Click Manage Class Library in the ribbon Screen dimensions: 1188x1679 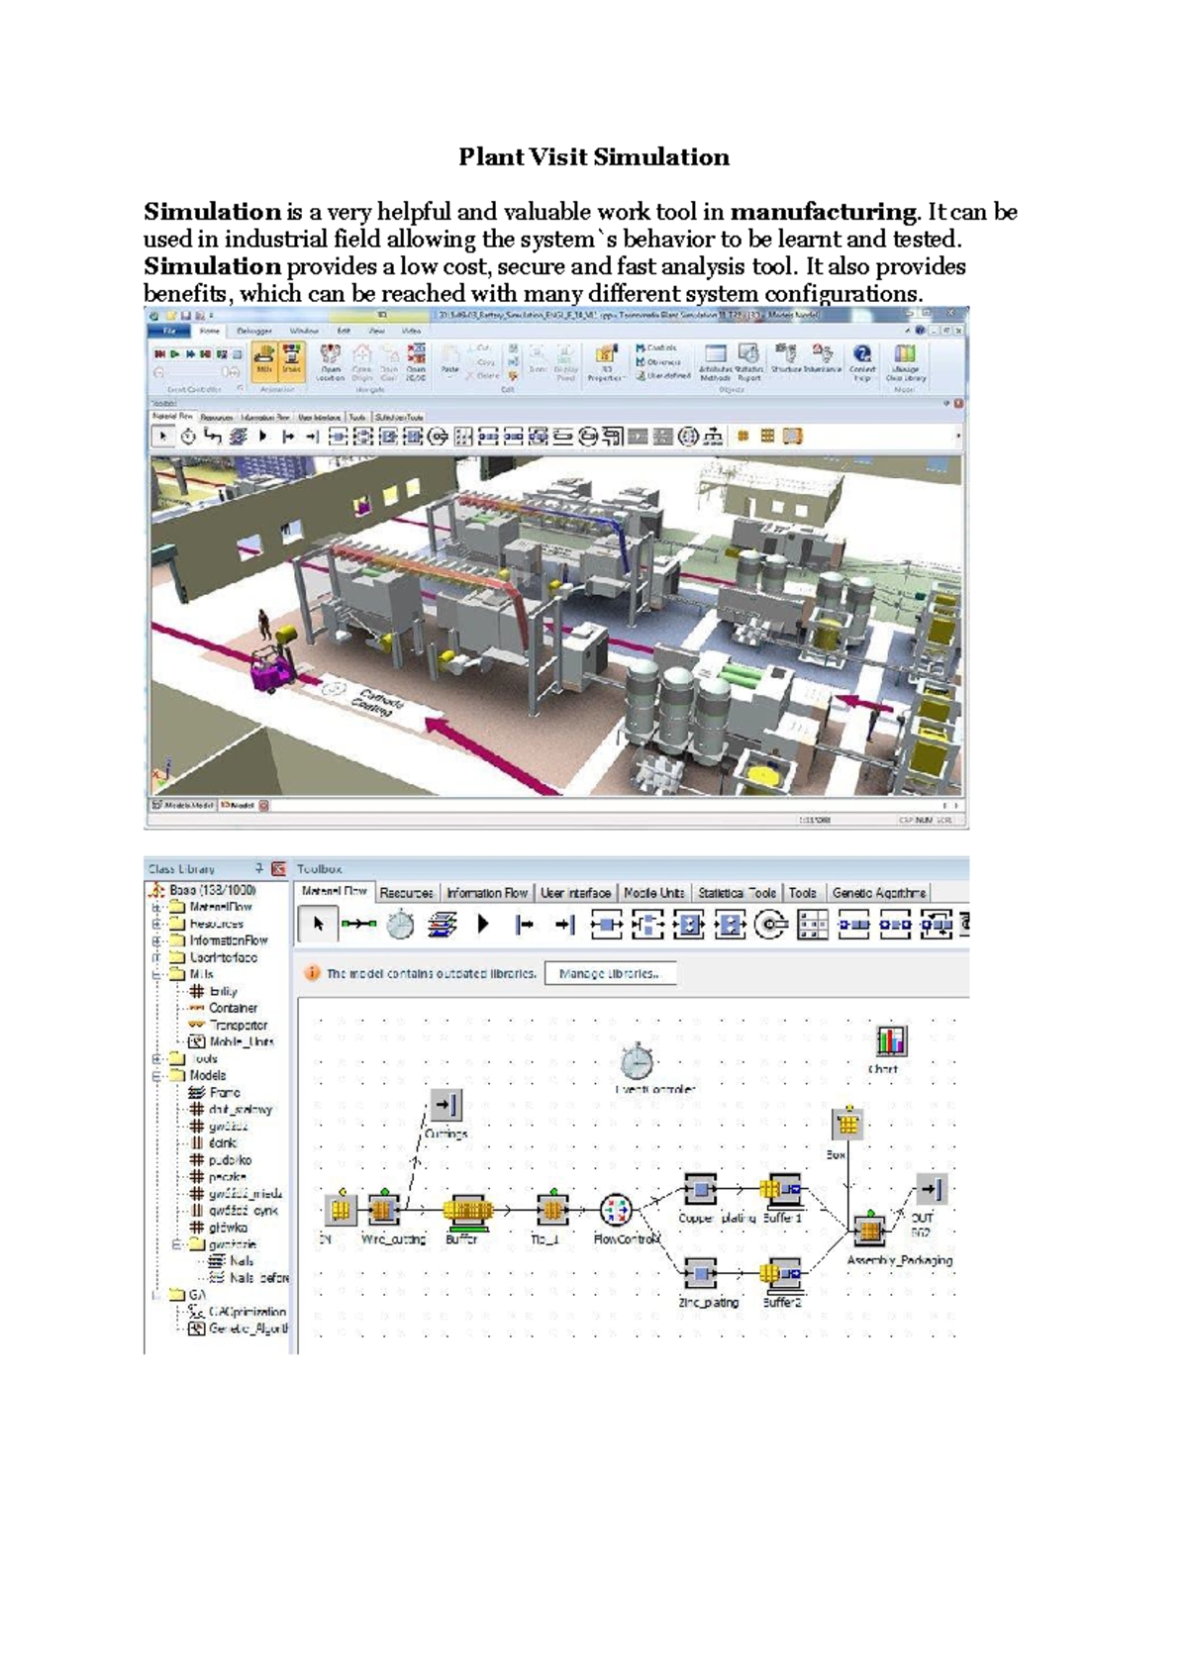tap(905, 362)
